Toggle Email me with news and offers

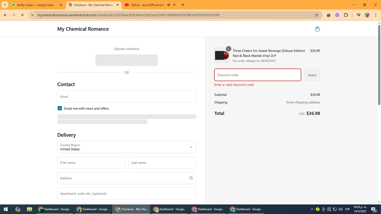pyautogui.click(x=60, y=108)
